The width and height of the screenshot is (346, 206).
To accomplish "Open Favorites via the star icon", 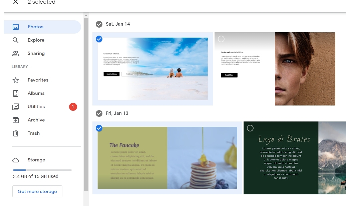I will pos(16,80).
